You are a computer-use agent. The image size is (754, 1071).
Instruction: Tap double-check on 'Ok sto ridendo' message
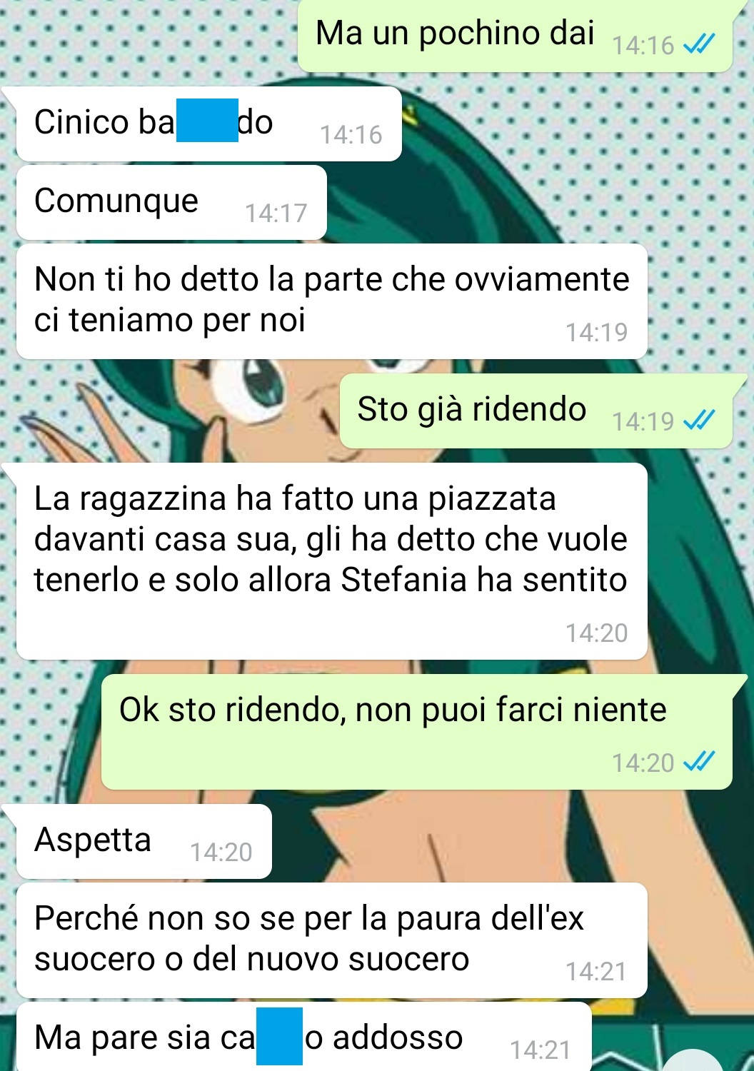pos(698,763)
